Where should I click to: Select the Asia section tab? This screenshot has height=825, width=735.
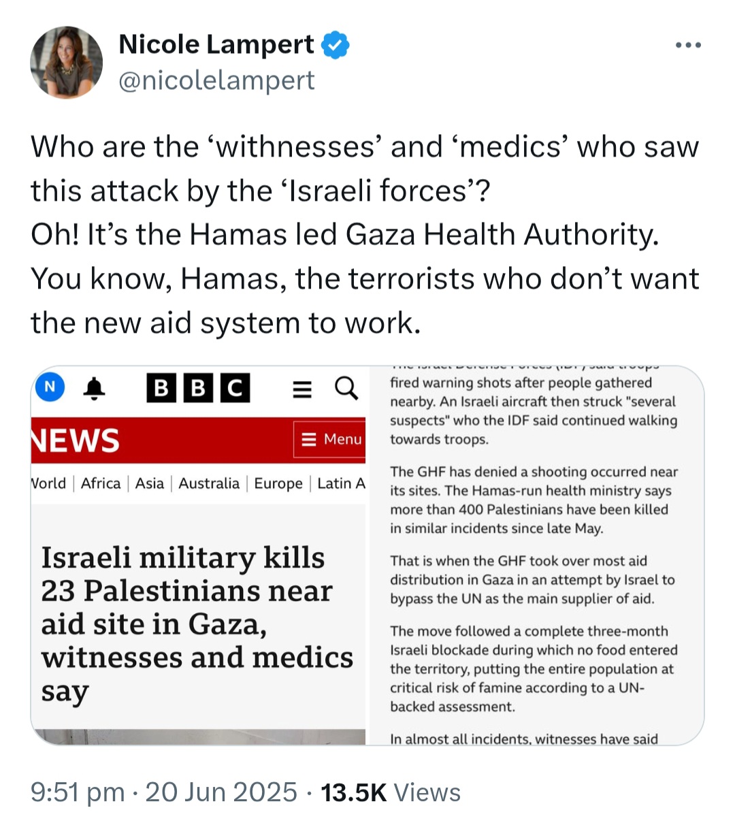pyautogui.click(x=150, y=483)
